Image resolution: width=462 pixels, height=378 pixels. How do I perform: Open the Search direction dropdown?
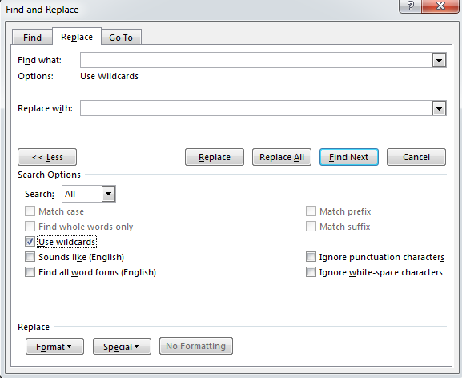108,194
